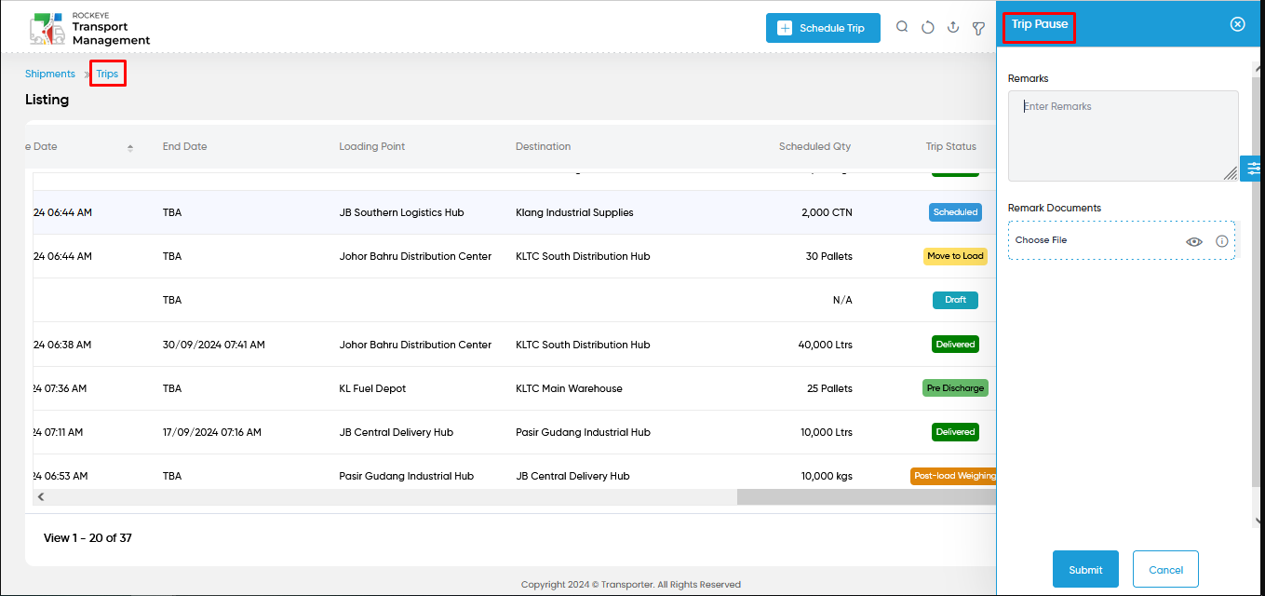Image resolution: width=1265 pixels, height=596 pixels.
Task: Sort by End Date column header
Action: [185, 146]
